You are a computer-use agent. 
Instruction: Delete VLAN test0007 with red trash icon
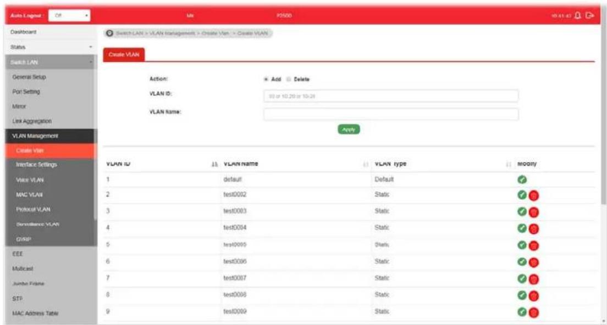(534, 279)
